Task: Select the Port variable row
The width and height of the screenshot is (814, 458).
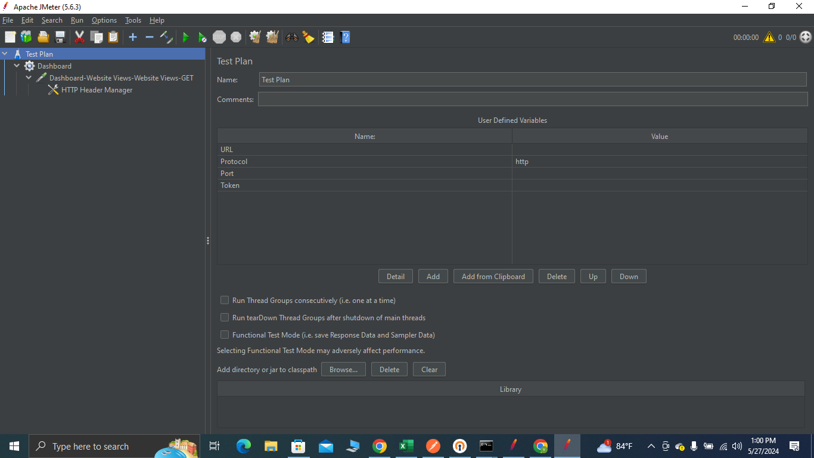Action: point(512,173)
